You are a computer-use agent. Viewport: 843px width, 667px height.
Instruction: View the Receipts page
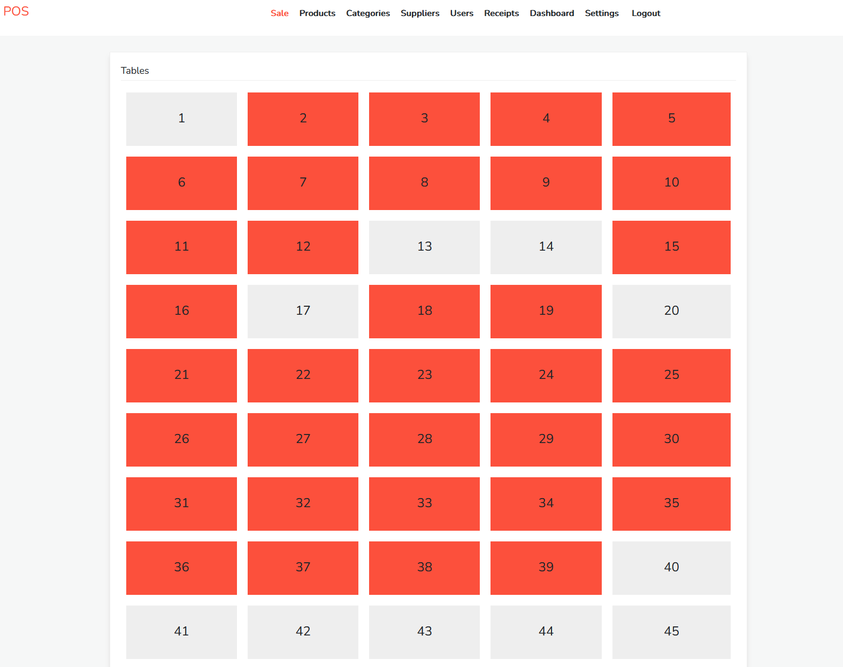click(x=501, y=13)
